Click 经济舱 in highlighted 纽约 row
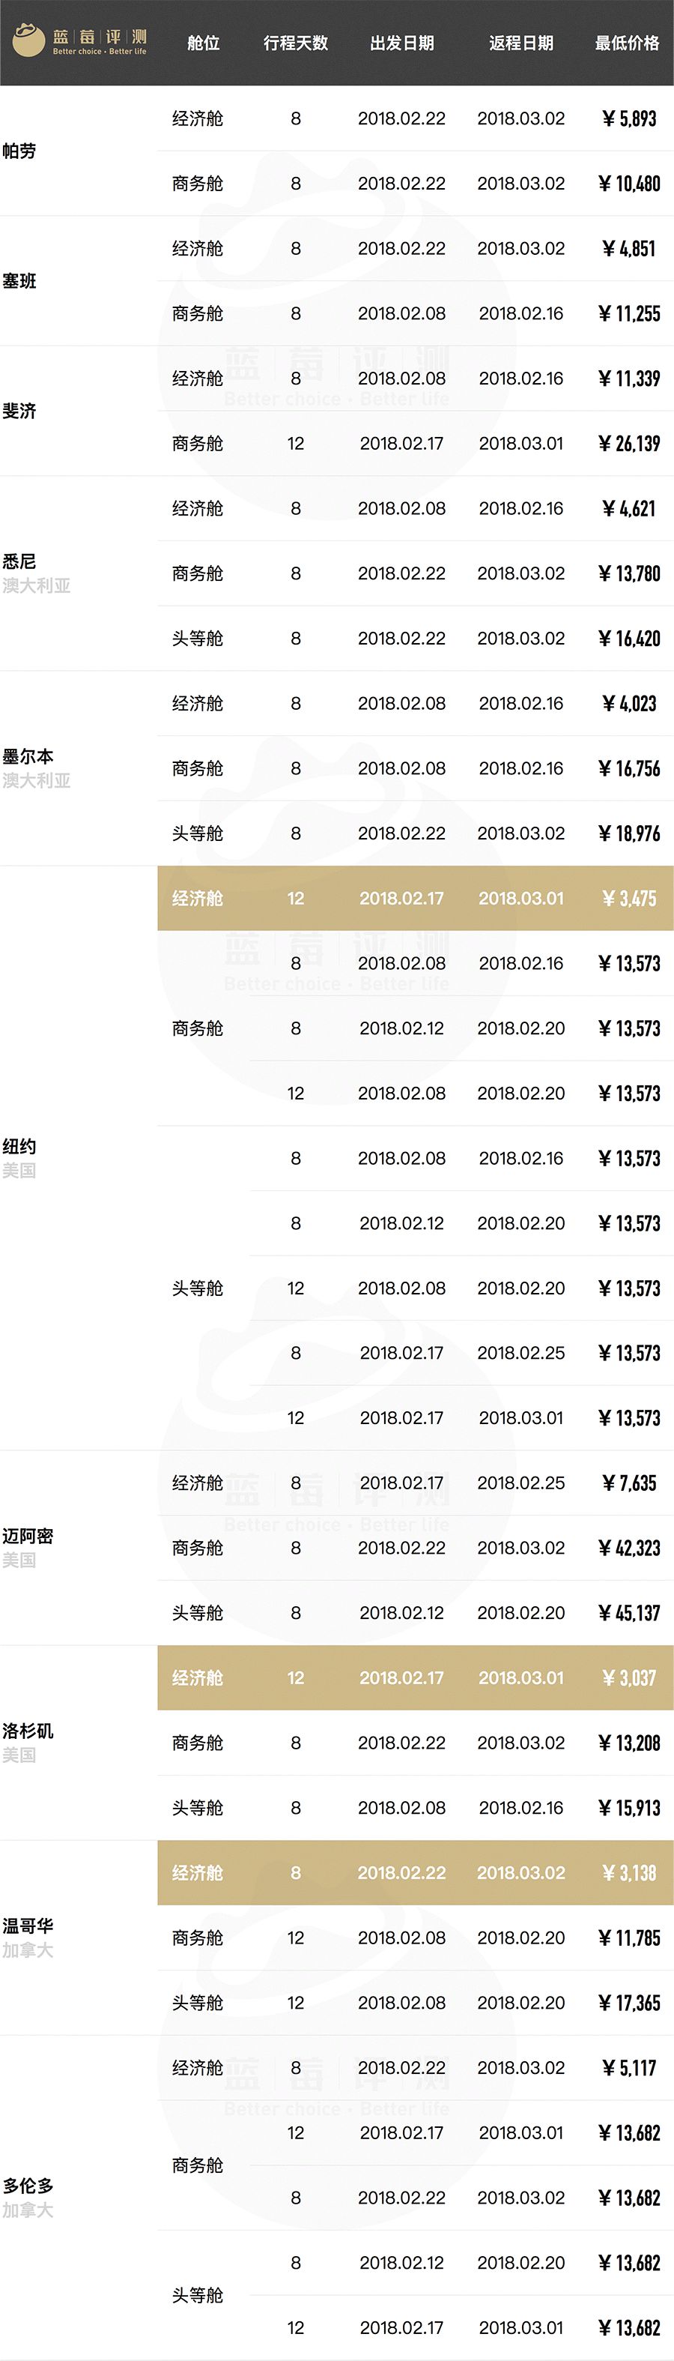Image resolution: width=674 pixels, height=2361 pixels. point(198,899)
